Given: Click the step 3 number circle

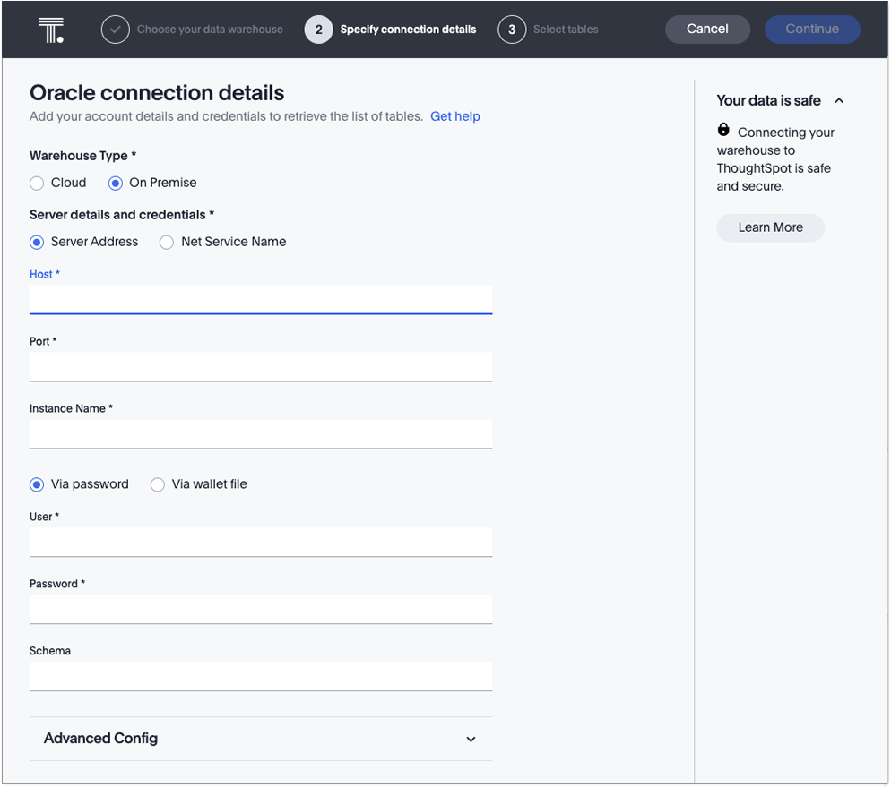Looking at the screenshot, I should pos(512,30).
